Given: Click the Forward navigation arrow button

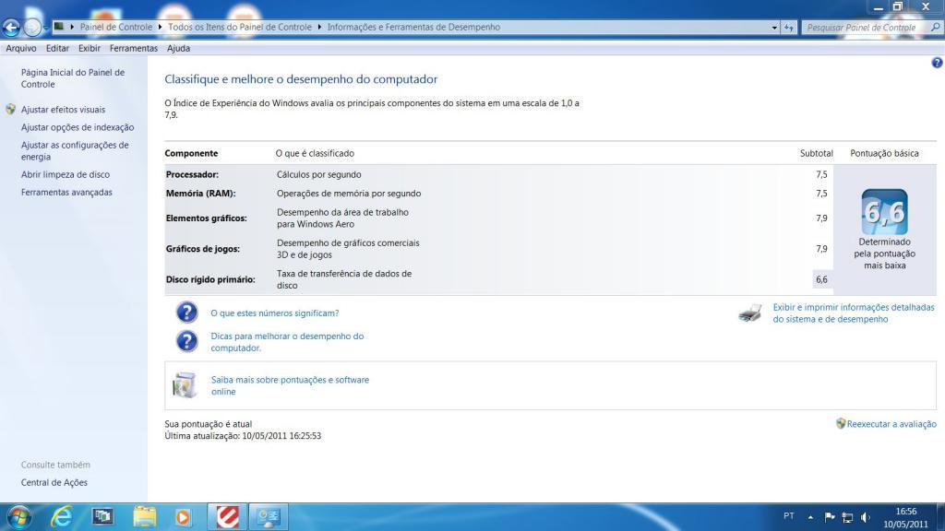Looking at the screenshot, I should click(x=32, y=27).
